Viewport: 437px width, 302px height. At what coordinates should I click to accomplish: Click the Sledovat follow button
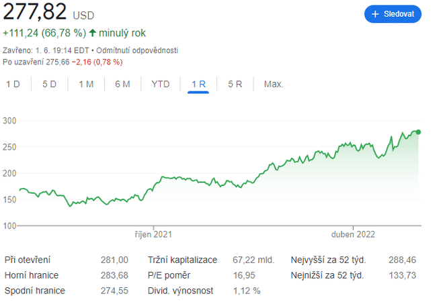[x=393, y=14]
